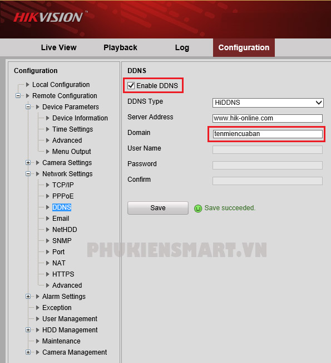The image size is (331, 363).
Task: Collapse the Remote Configuration node
Action: pyautogui.click(x=18, y=95)
